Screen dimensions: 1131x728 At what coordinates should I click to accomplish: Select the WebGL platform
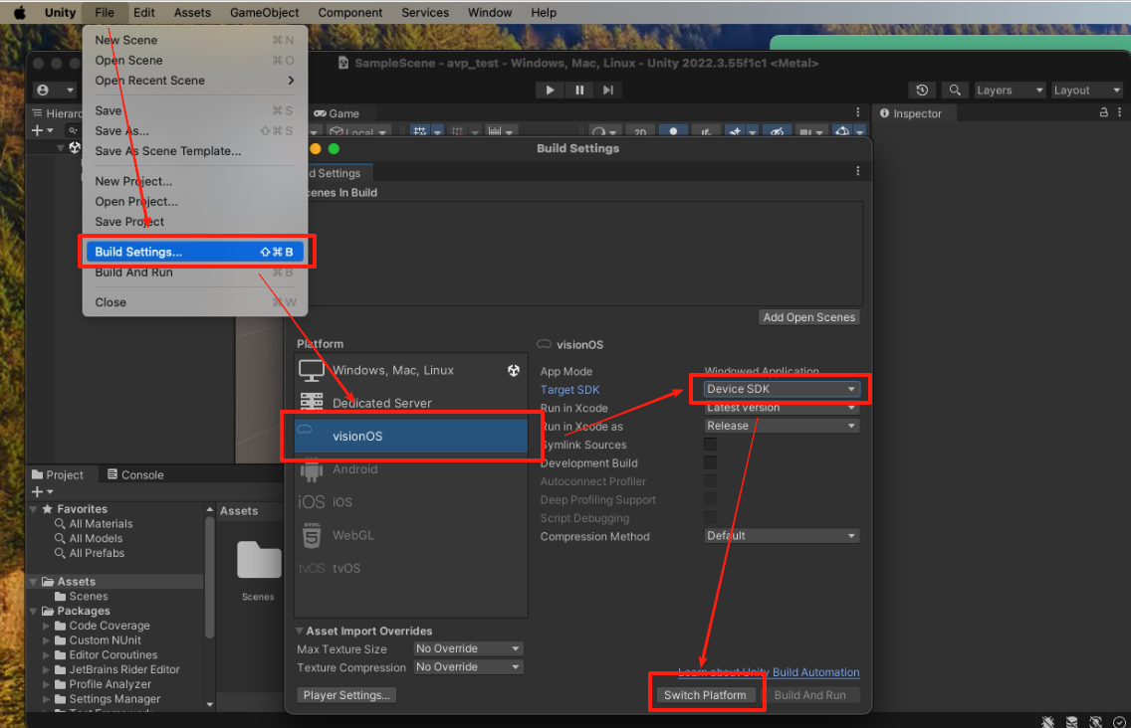pyautogui.click(x=411, y=535)
